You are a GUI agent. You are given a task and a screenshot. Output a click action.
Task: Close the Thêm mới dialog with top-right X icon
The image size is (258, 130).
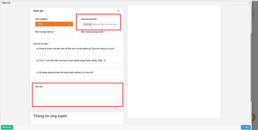tap(249, 3)
